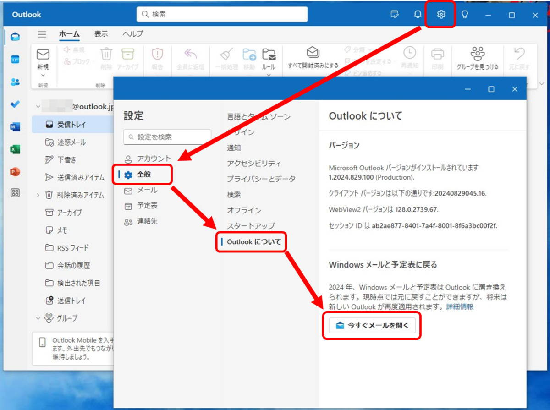Click the notifications bell icon

pos(418,15)
